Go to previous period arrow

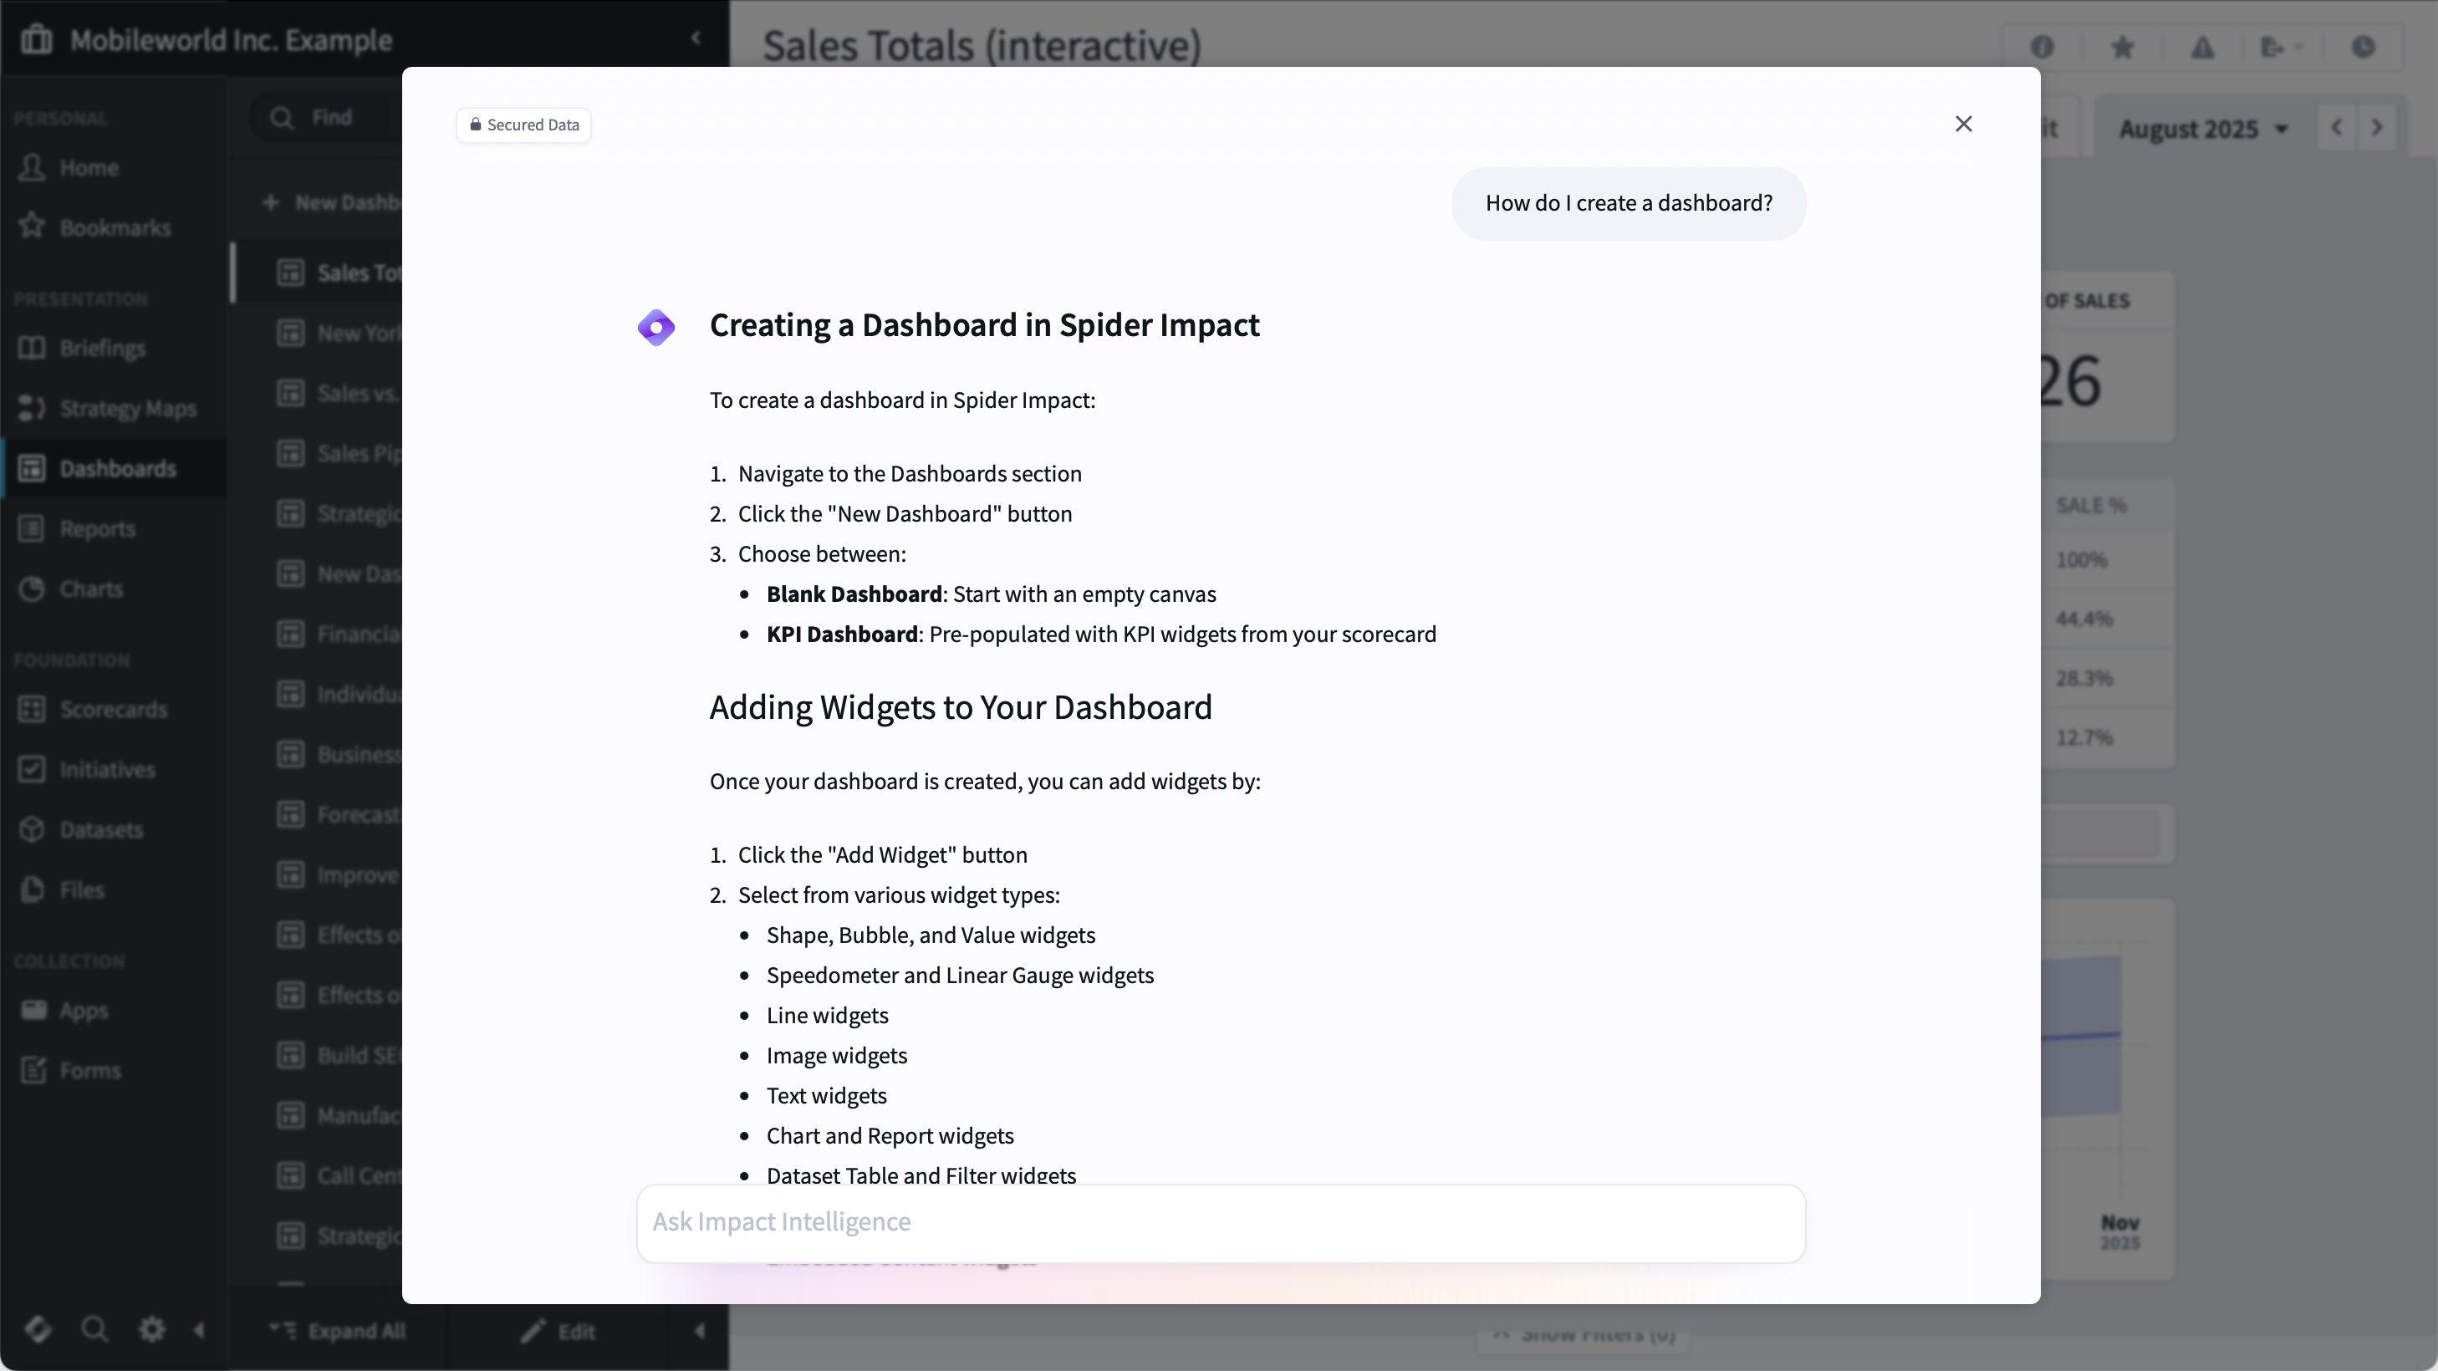[x=2336, y=128]
